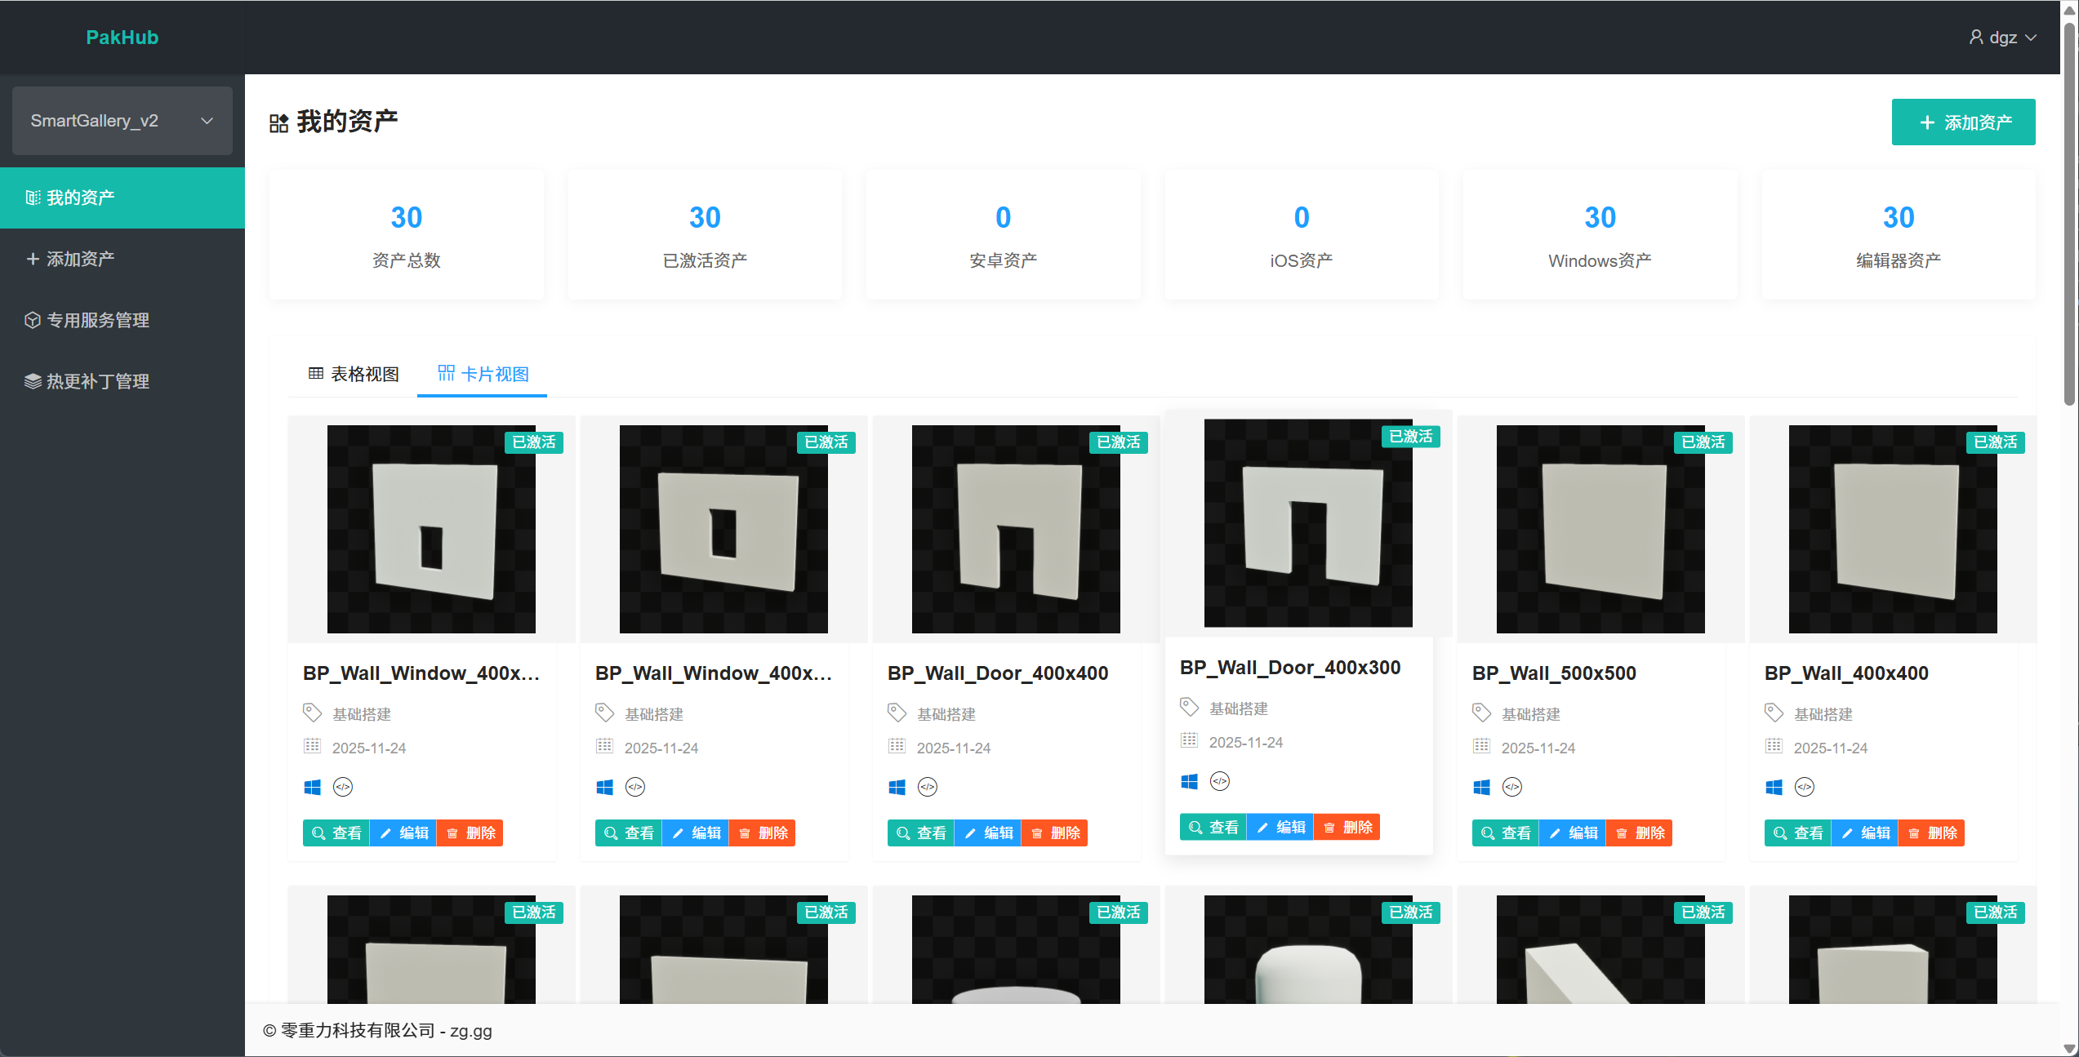Open the dgz user menu chevron
The width and height of the screenshot is (2079, 1057).
coord(2032,38)
